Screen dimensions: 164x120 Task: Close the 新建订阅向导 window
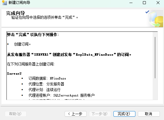click(158, 3)
